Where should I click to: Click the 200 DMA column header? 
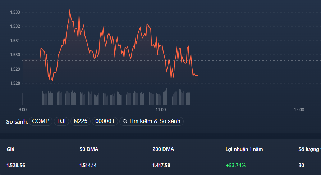pyautogui.click(x=163, y=149)
